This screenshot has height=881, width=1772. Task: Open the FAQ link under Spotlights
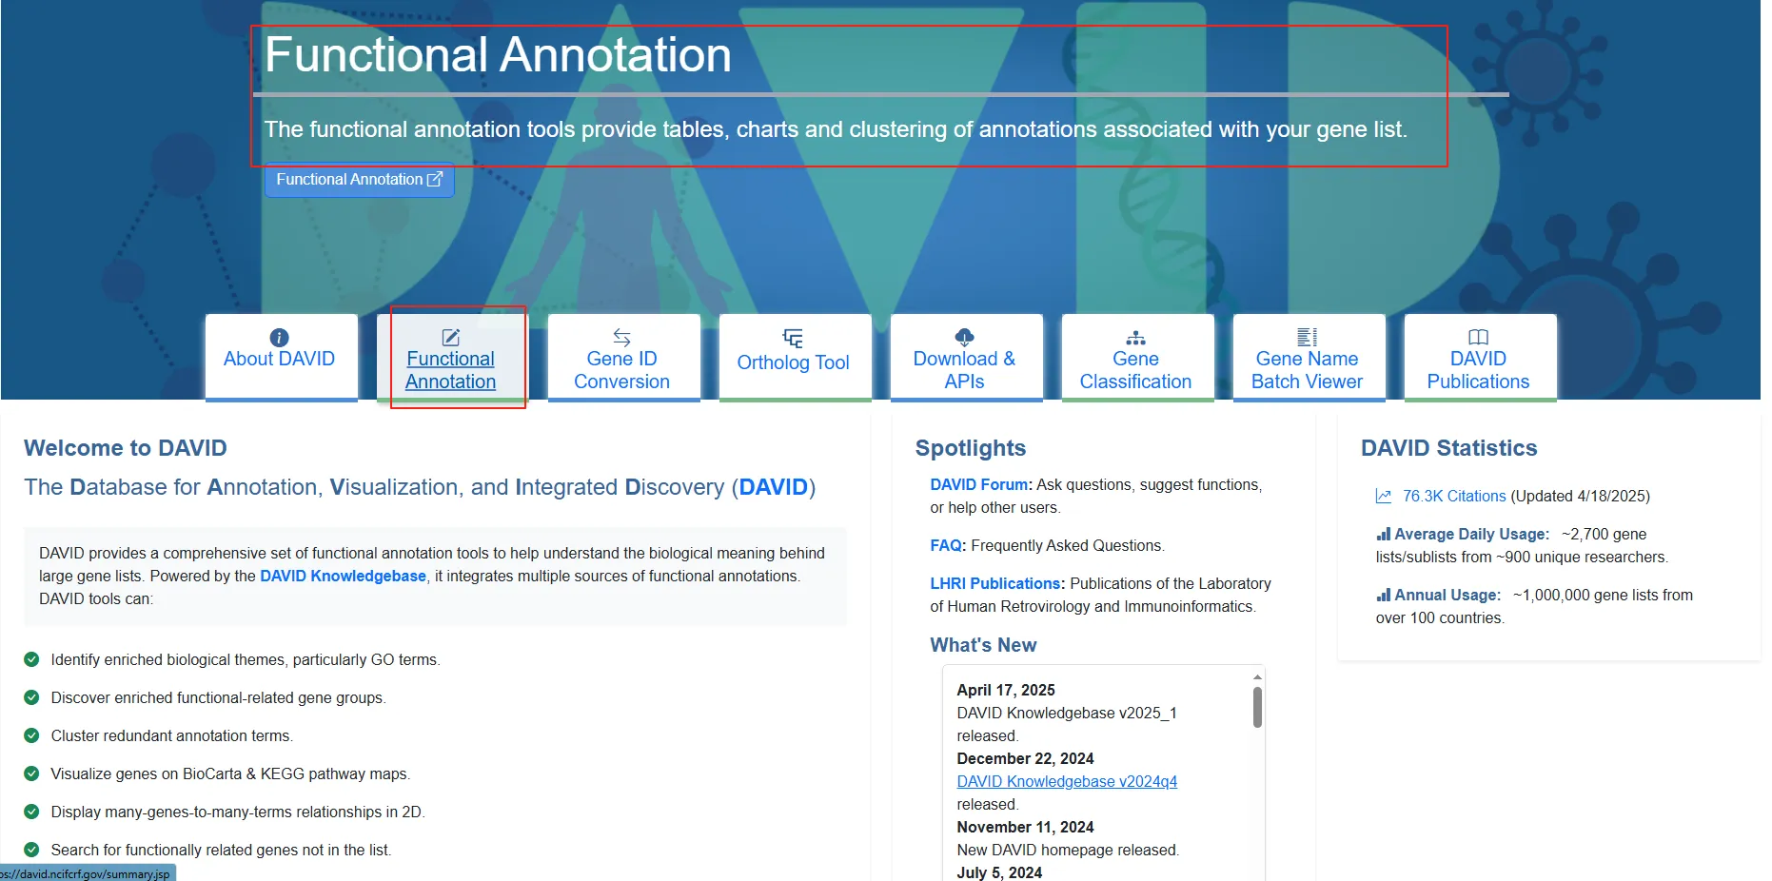[946, 545]
